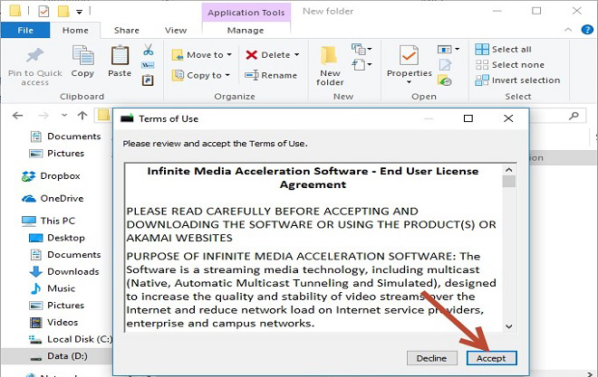Click the History icon in Open group
Viewport: 598px width, 377px height.
[445, 80]
